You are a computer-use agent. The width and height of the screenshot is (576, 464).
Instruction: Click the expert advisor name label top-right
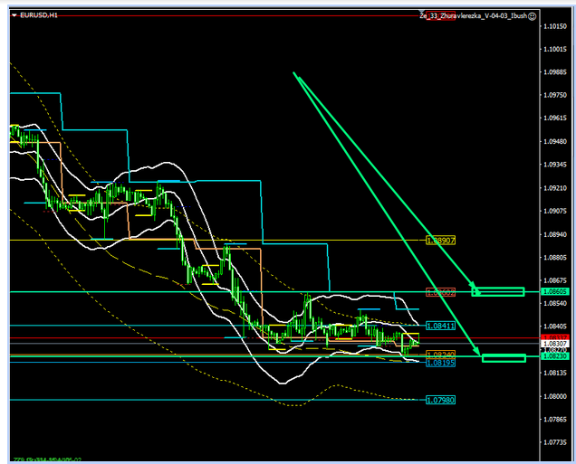tap(471, 15)
